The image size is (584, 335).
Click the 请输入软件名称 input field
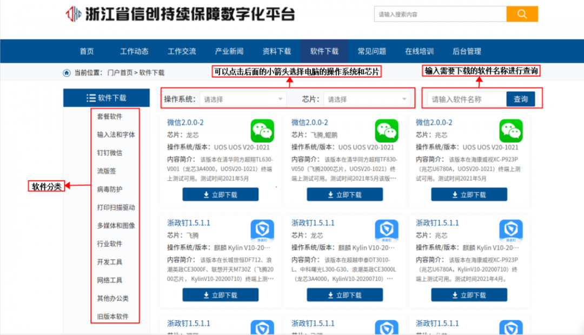tap(467, 99)
